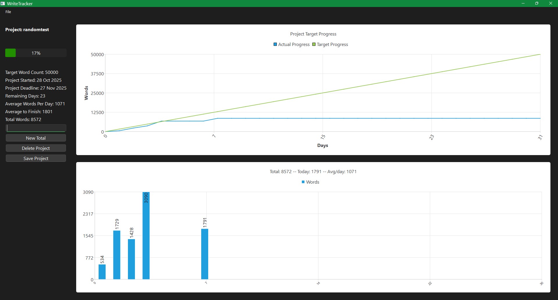Toggle the Target Progress legend marker

(x=314, y=45)
